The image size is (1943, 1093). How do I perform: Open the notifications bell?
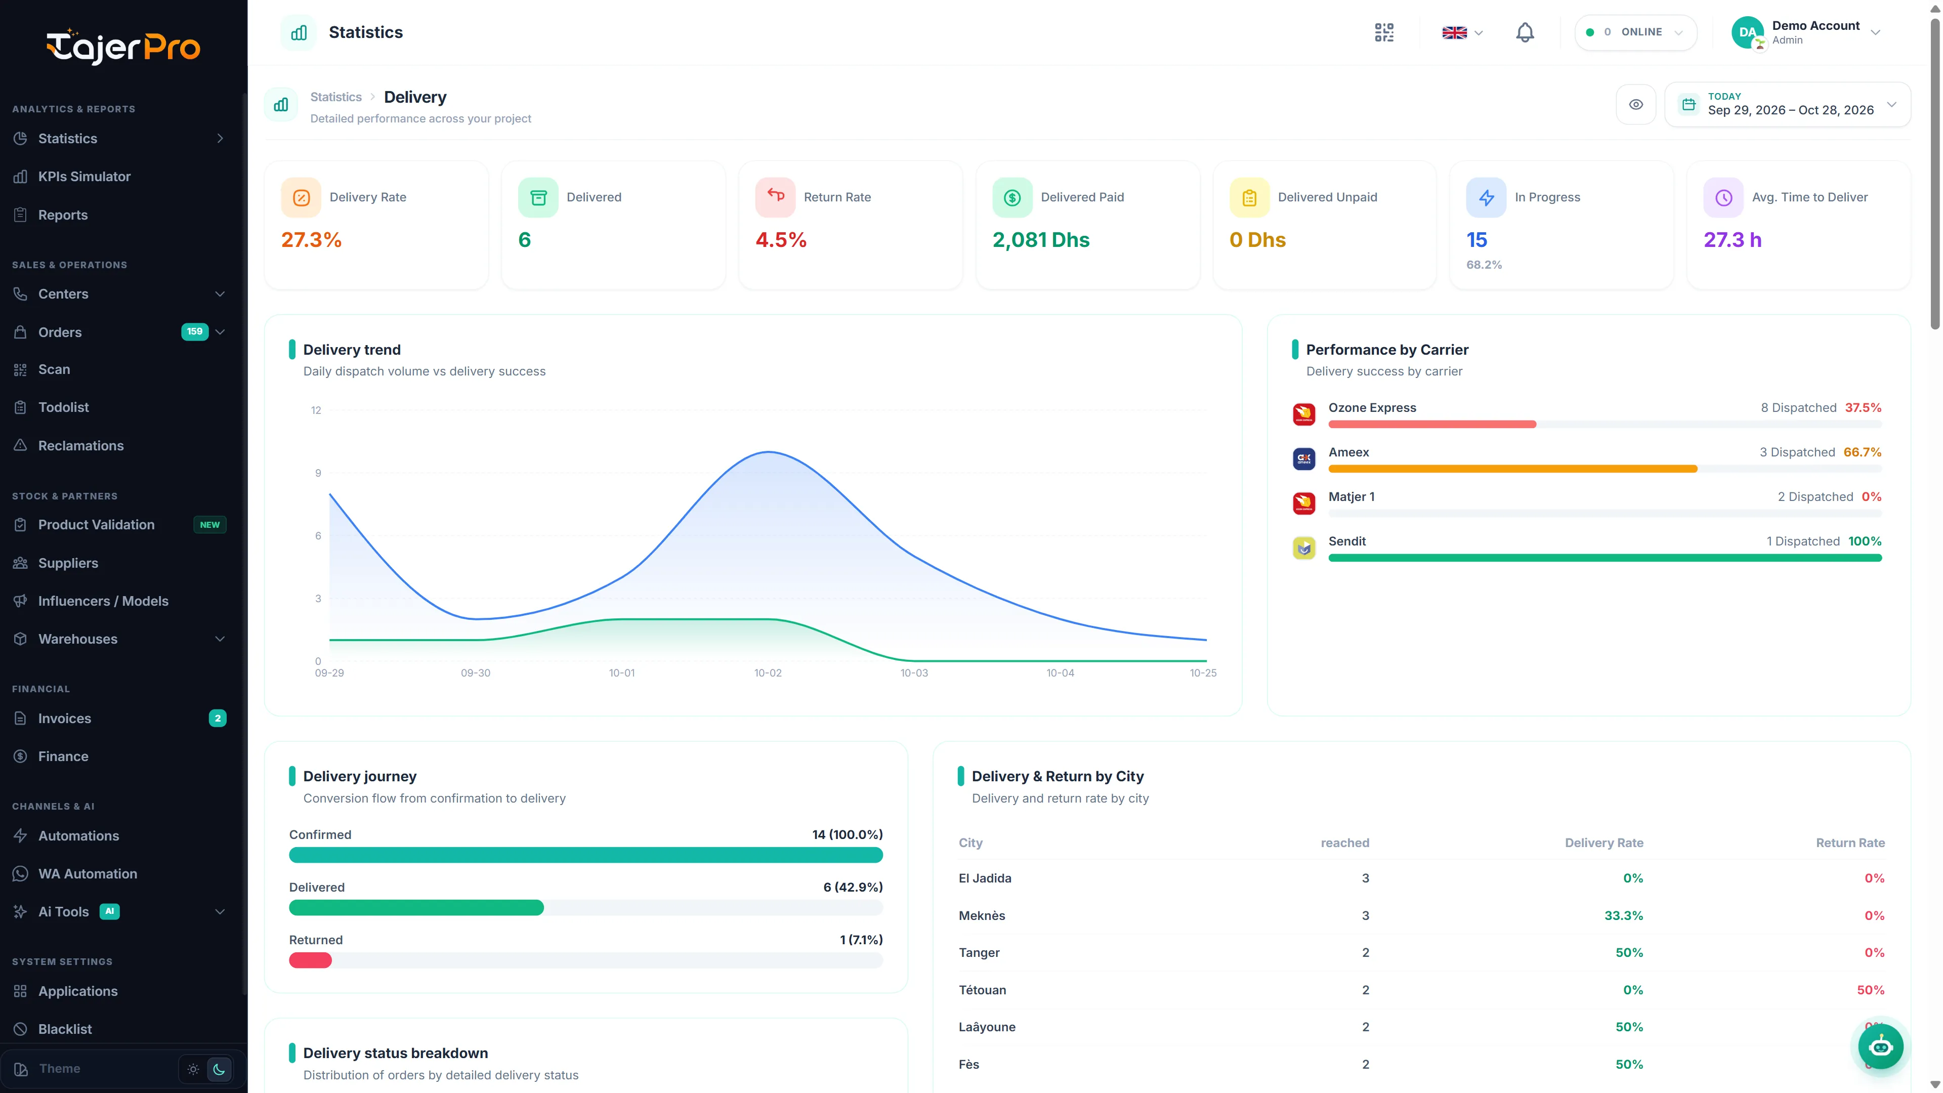(1525, 32)
